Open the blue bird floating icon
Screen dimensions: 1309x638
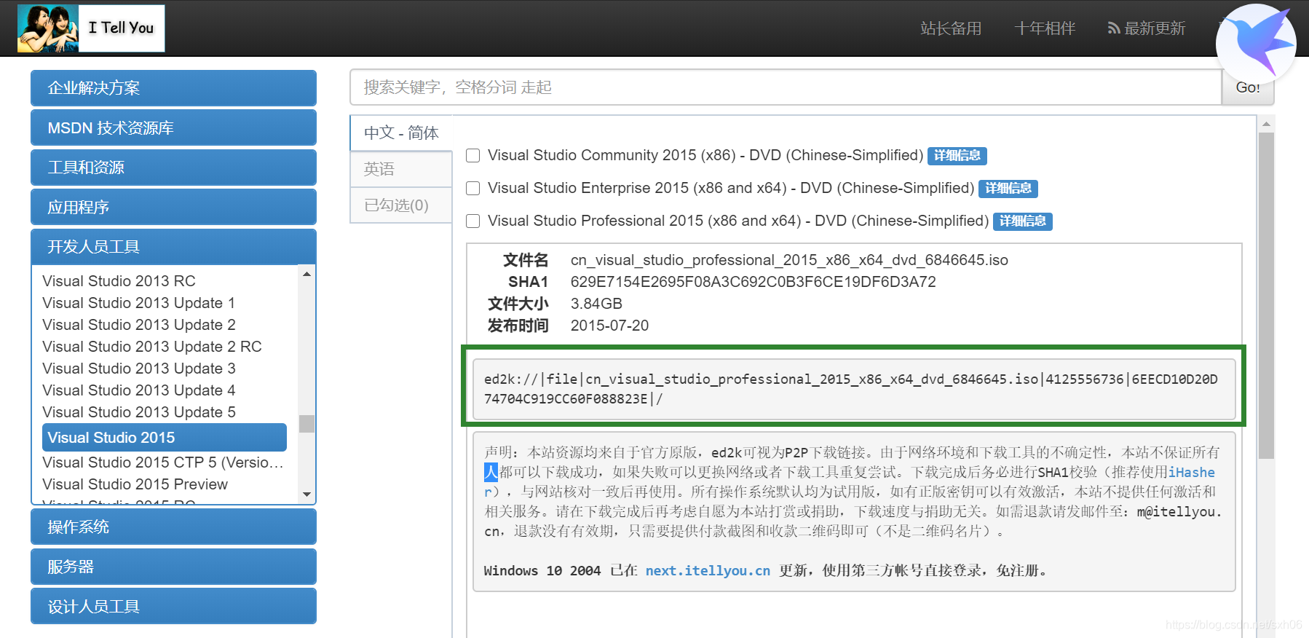click(1256, 44)
